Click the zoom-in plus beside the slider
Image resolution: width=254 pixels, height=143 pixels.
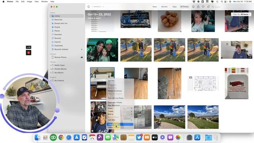pyautogui.click(x=104, y=7)
